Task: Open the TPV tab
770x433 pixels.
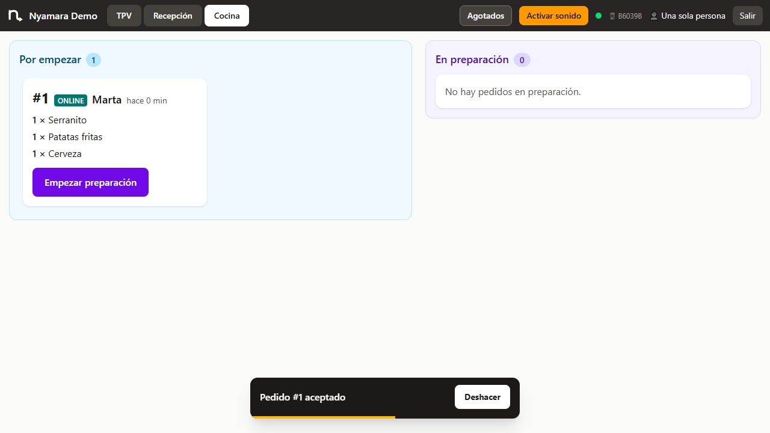Action: point(124,16)
